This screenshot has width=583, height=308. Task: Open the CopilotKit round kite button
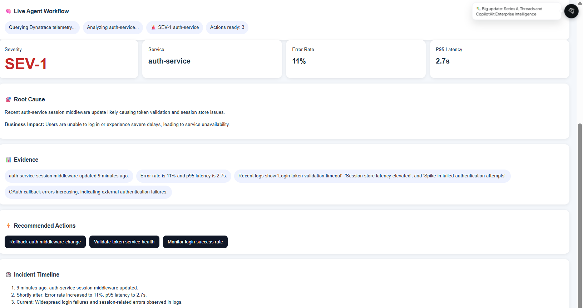(x=571, y=11)
